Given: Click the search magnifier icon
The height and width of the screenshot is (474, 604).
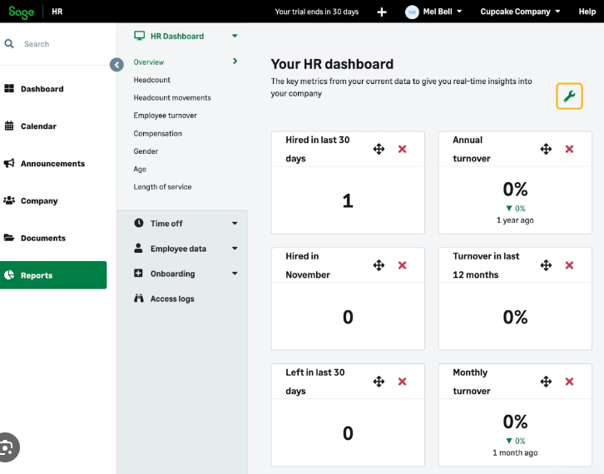Looking at the screenshot, I should click(x=10, y=44).
